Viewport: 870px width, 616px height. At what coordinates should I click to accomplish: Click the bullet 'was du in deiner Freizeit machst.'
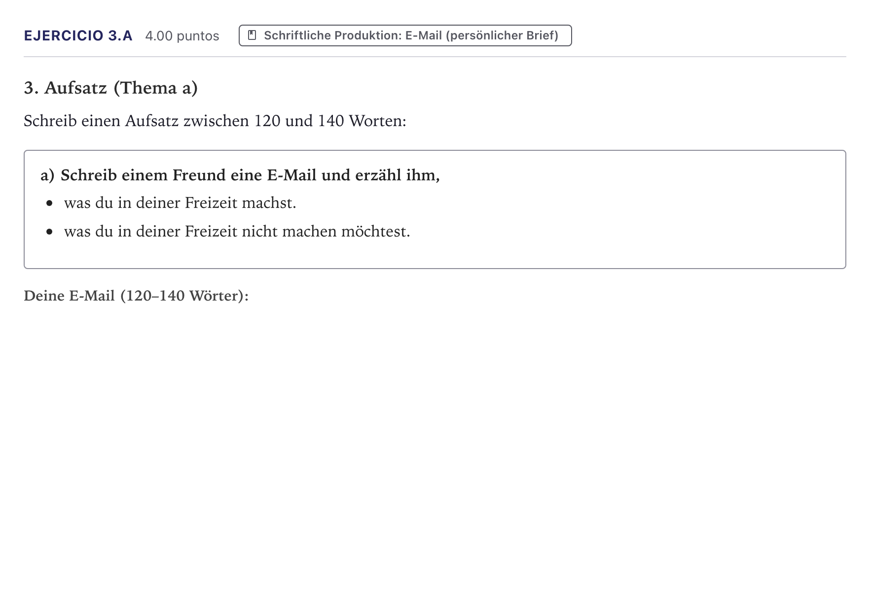coord(180,203)
